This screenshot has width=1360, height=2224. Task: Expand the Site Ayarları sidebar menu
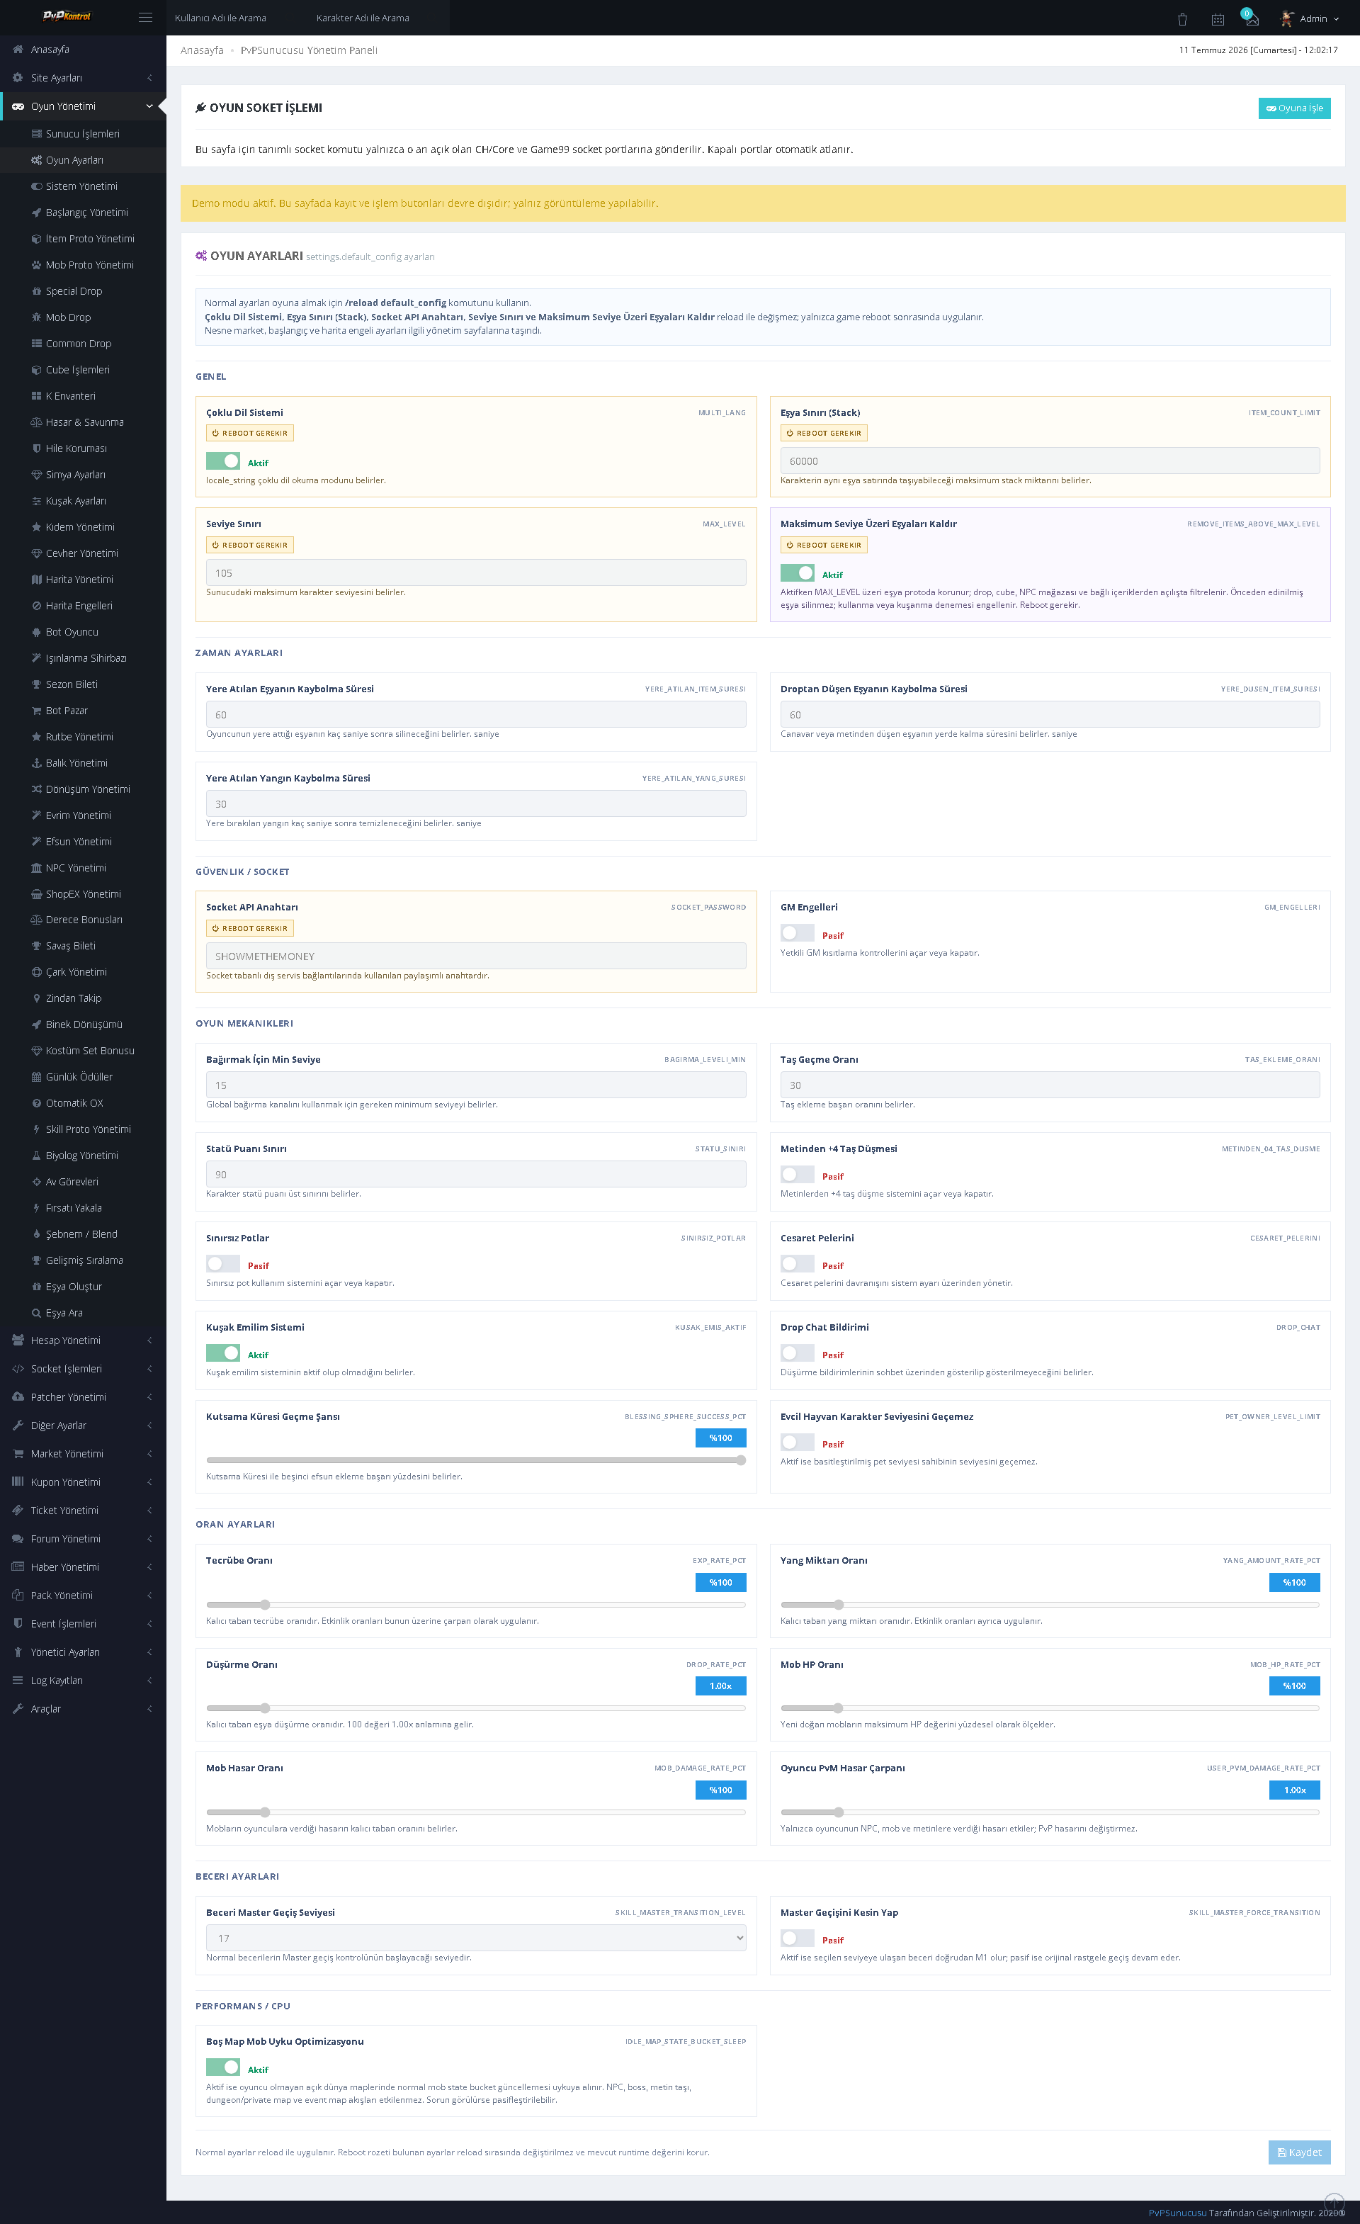point(83,78)
